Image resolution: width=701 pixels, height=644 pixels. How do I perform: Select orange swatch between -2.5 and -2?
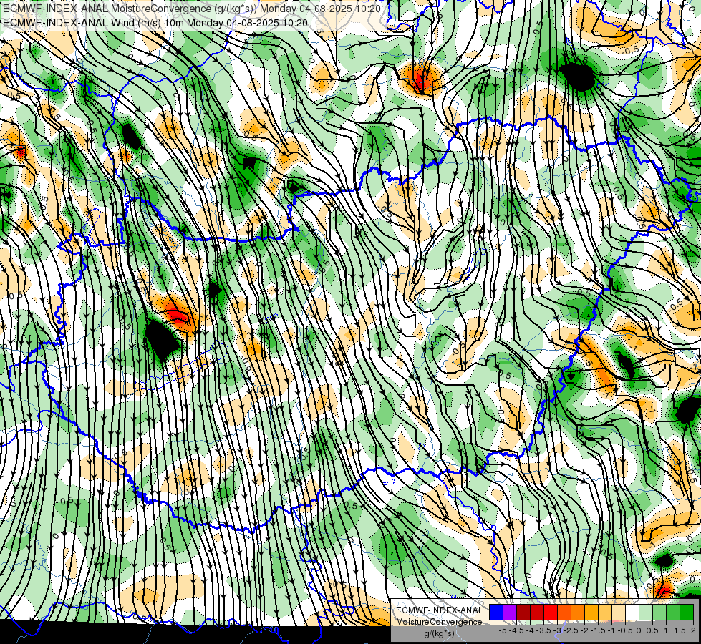pyautogui.click(x=578, y=612)
